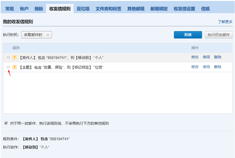
Task: Switch to the 常规 tab
Action: (10, 9)
